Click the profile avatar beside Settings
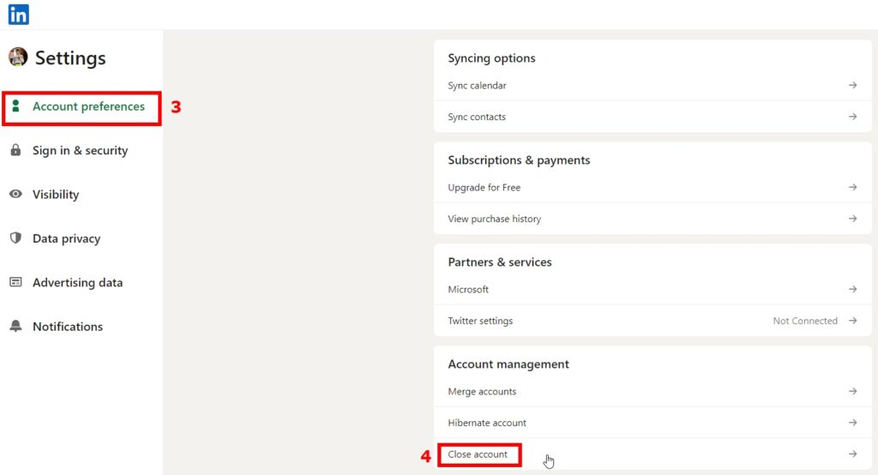Image resolution: width=878 pixels, height=475 pixels. pyautogui.click(x=18, y=57)
